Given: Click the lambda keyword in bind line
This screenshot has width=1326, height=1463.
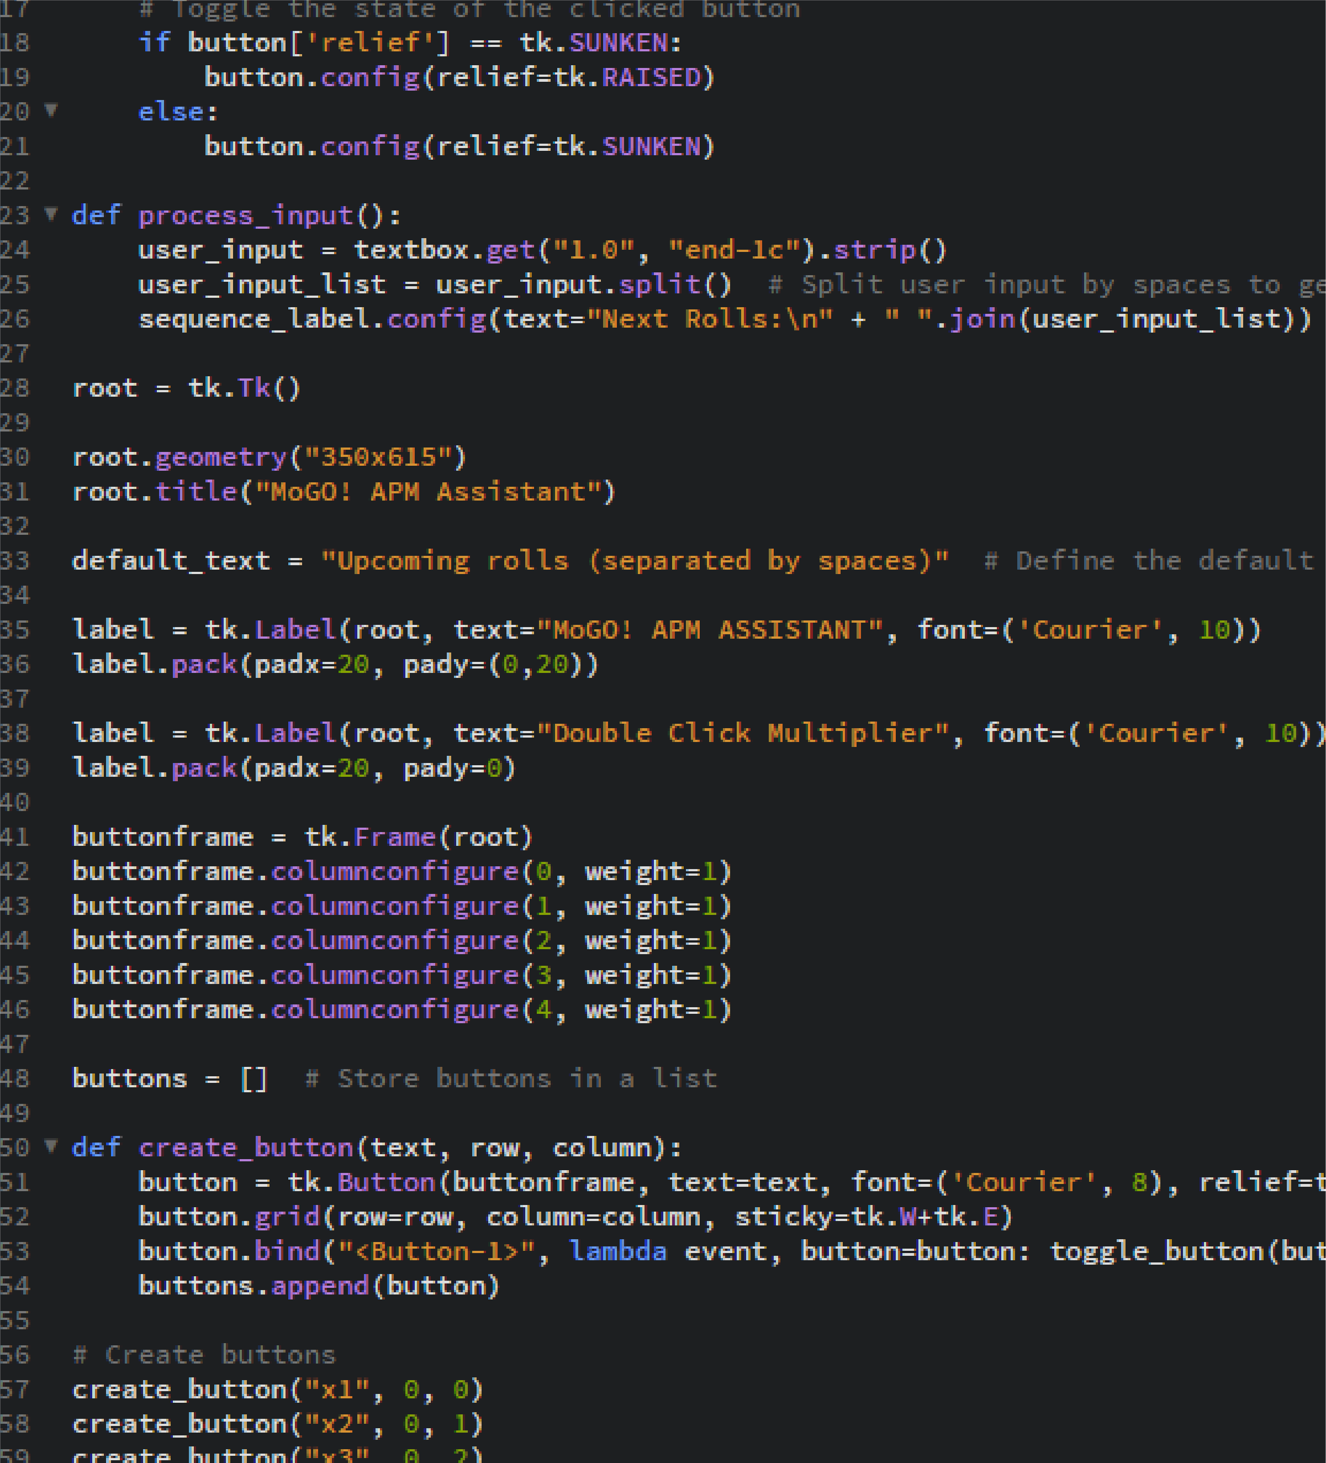Looking at the screenshot, I should point(617,1251).
